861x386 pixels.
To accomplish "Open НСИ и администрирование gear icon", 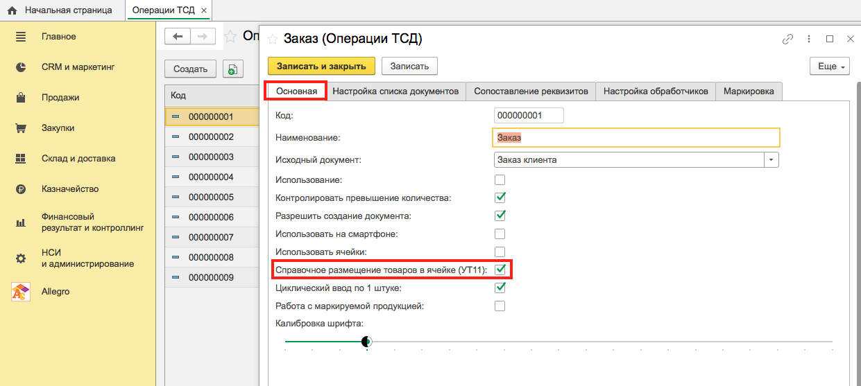I will (21, 258).
